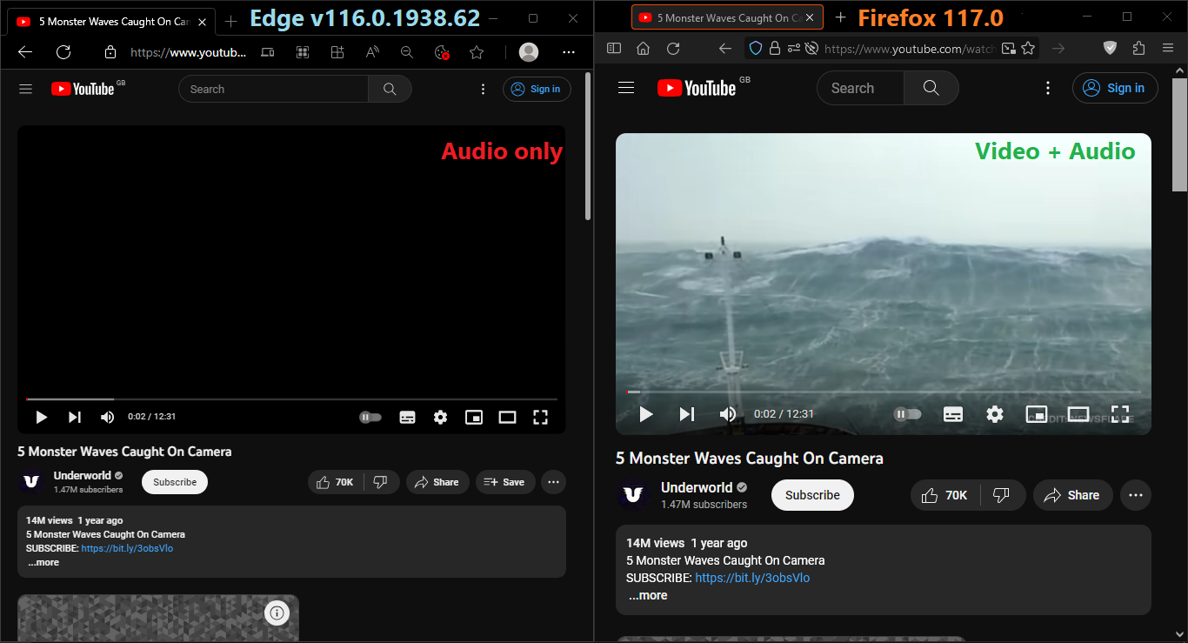Enable miniplayer in Edge player
The height and width of the screenshot is (643, 1188).
tap(473, 417)
